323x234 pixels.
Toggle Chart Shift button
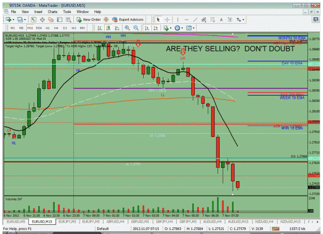156,28
